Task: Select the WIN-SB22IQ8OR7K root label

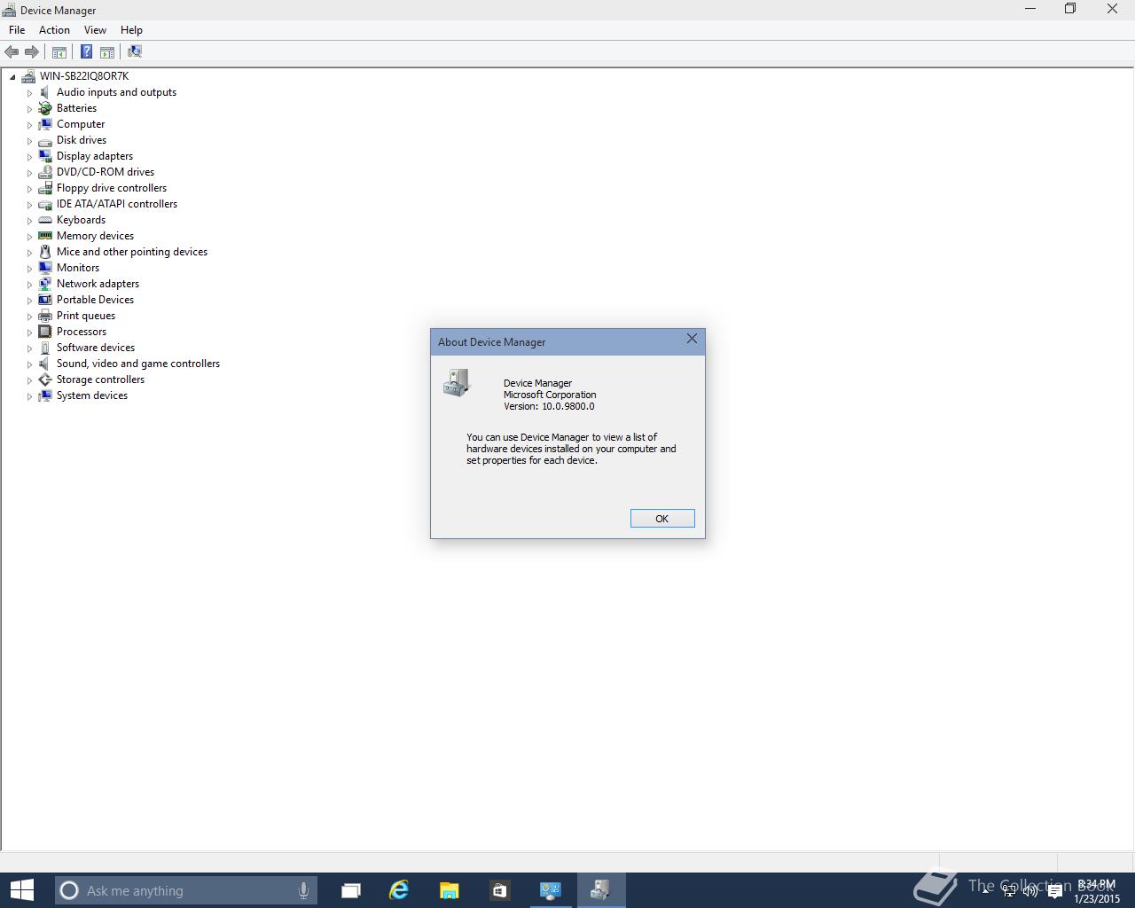Action: [x=84, y=76]
